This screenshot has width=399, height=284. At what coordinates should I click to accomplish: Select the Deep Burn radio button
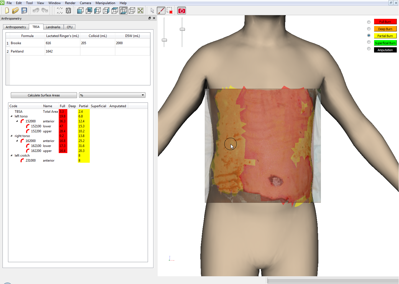(x=369, y=29)
